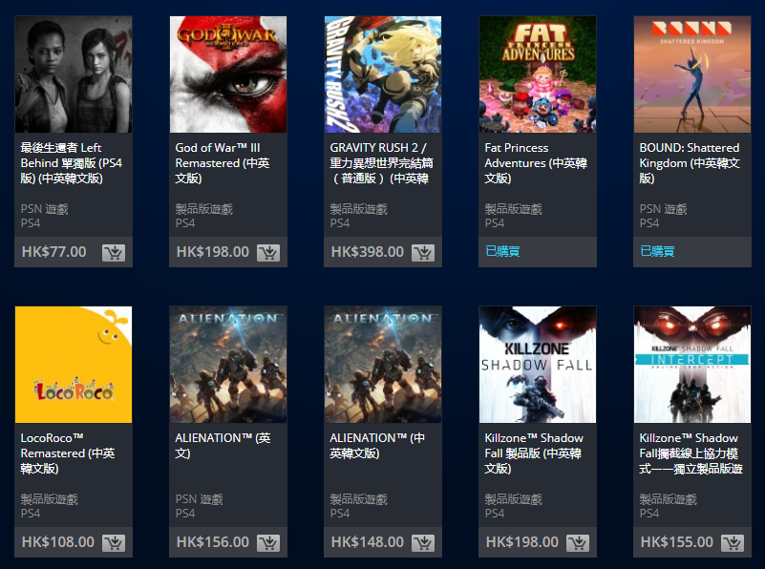765x569 pixels.
Task: Add Killzone Shadow Fall HK$198.00 to cart
Action: coord(578,542)
